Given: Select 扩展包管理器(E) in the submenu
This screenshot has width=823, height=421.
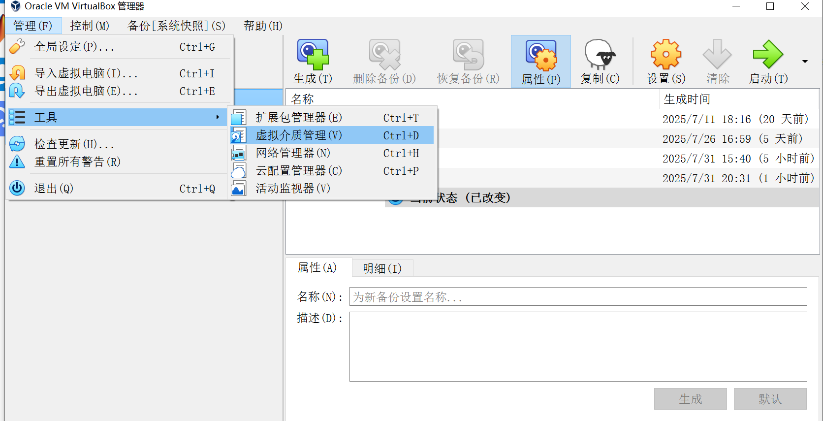Looking at the screenshot, I should click(x=332, y=117).
